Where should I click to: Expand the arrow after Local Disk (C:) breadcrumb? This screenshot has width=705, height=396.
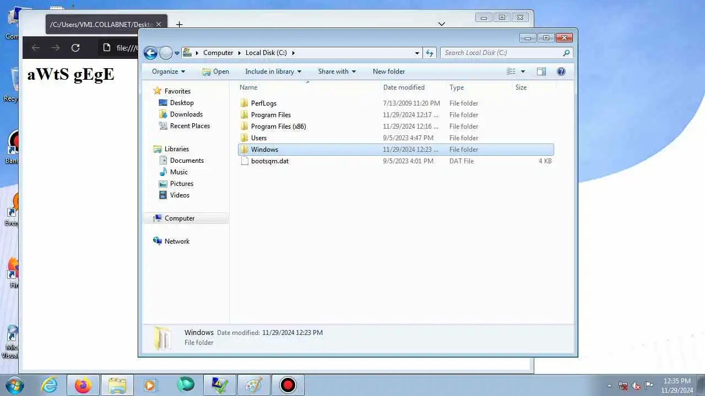point(294,53)
